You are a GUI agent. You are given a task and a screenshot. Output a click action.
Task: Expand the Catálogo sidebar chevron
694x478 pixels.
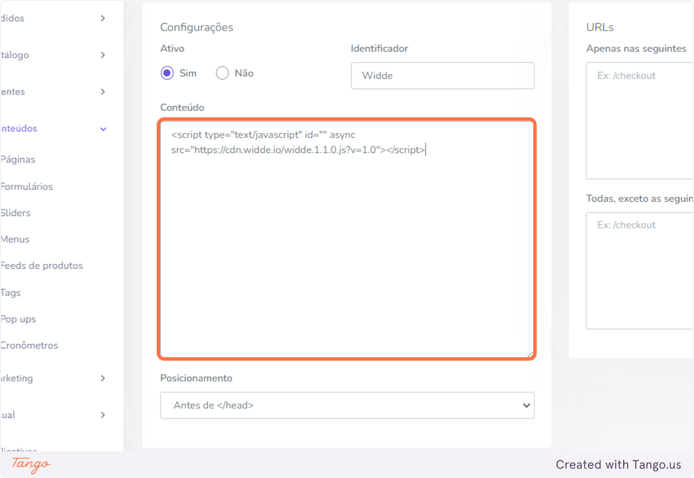(103, 55)
